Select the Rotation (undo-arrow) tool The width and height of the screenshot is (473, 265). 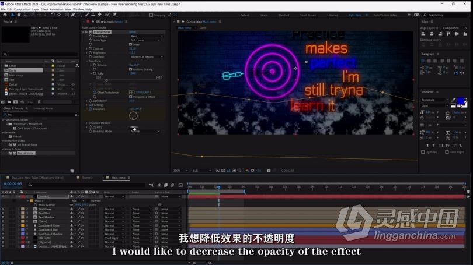53,15
